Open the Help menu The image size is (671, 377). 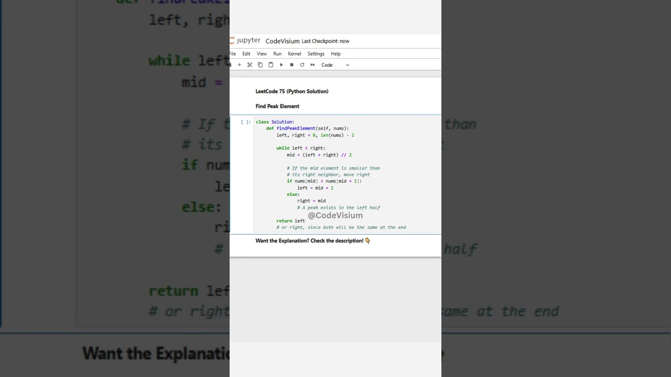[335, 54]
